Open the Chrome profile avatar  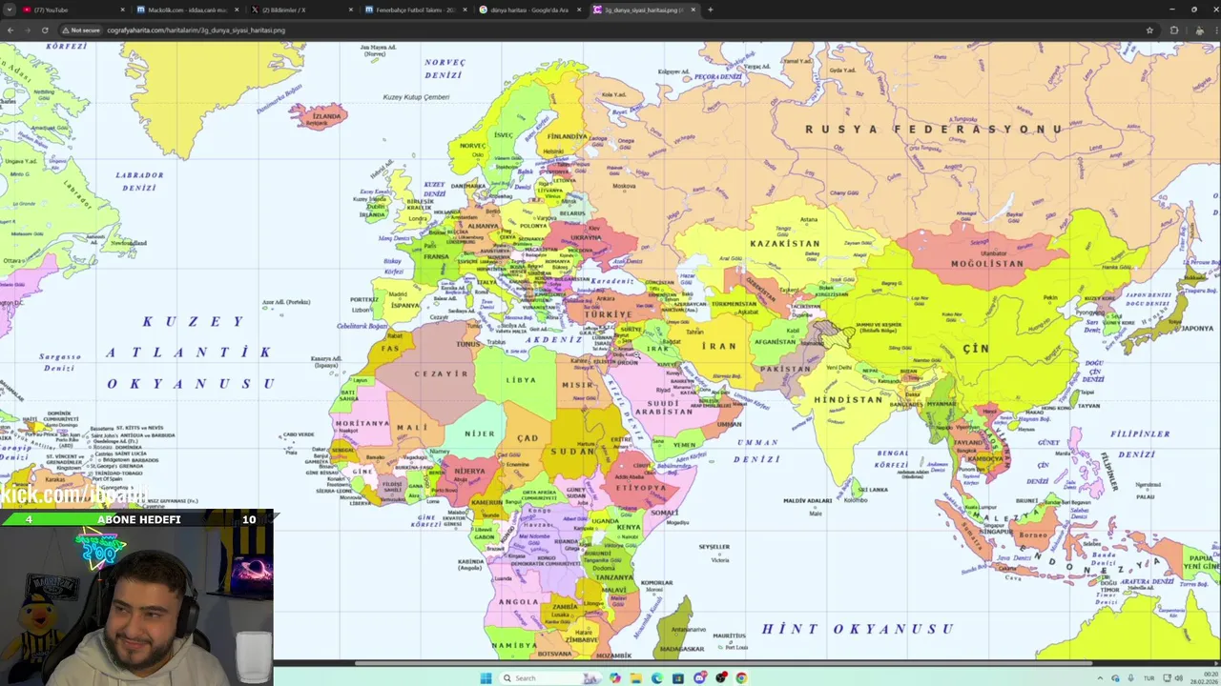click(1199, 30)
